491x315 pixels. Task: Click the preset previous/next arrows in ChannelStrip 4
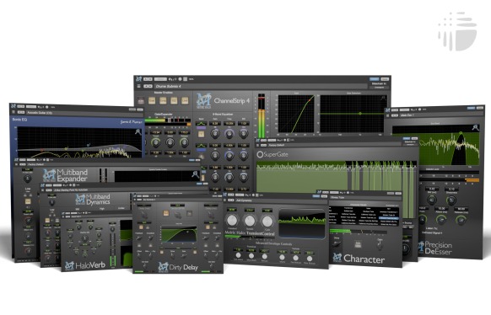coord(148,86)
